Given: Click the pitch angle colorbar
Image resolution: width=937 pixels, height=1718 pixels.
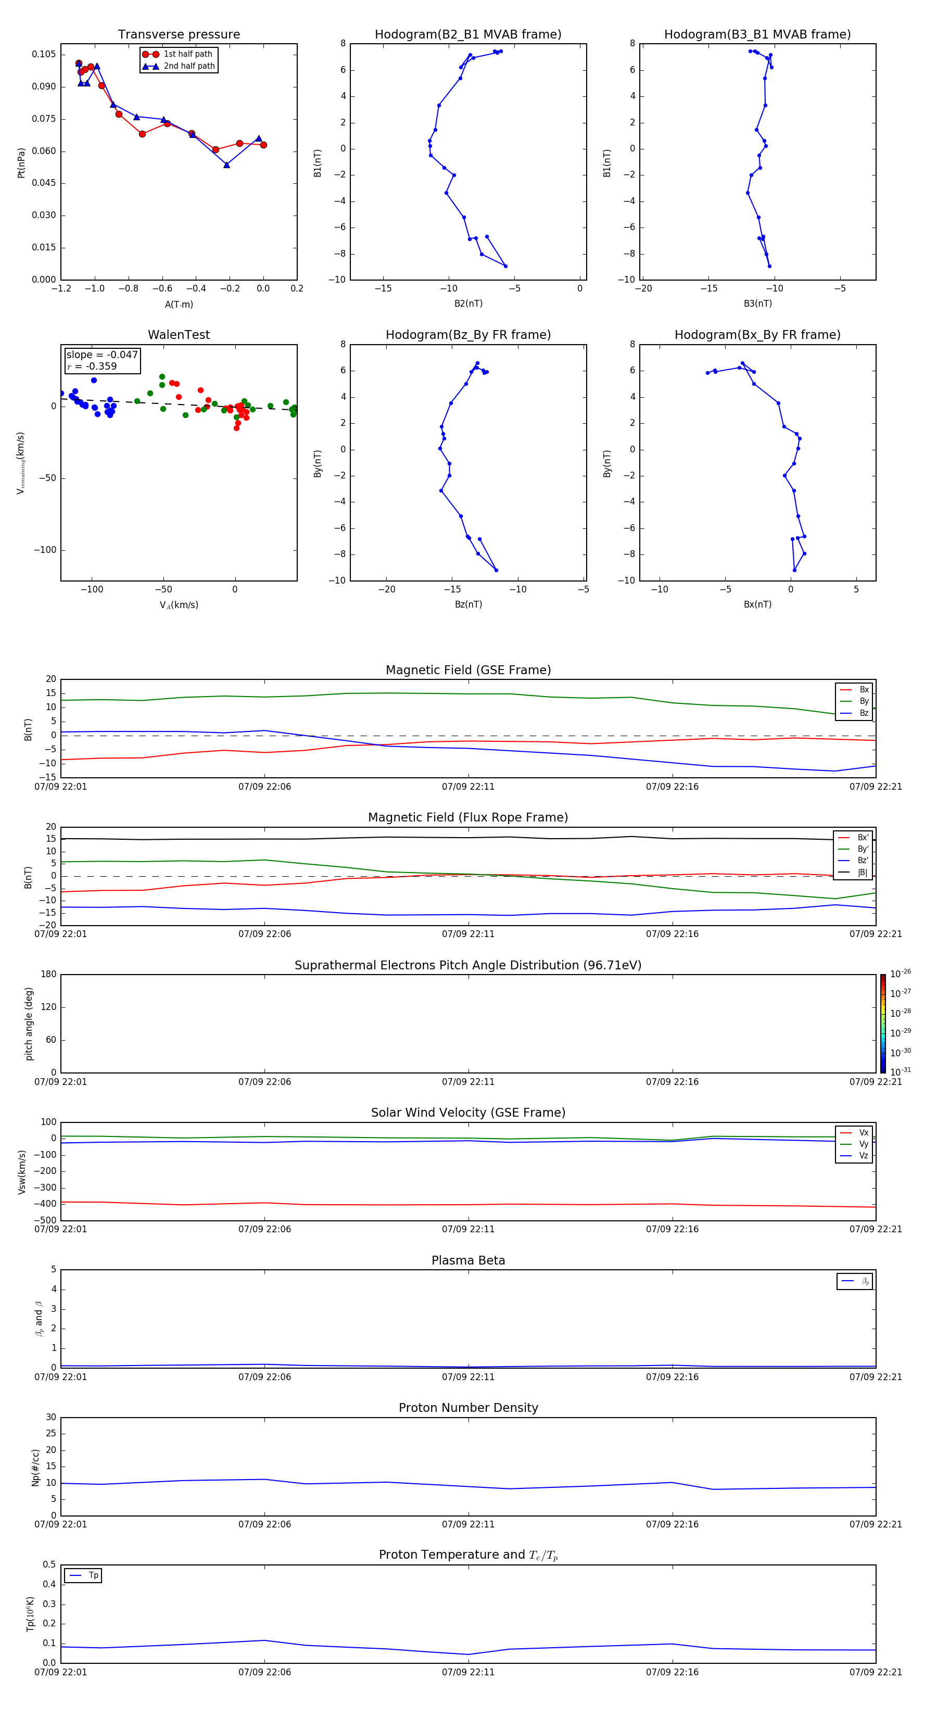Looking at the screenshot, I should [882, 1024].
